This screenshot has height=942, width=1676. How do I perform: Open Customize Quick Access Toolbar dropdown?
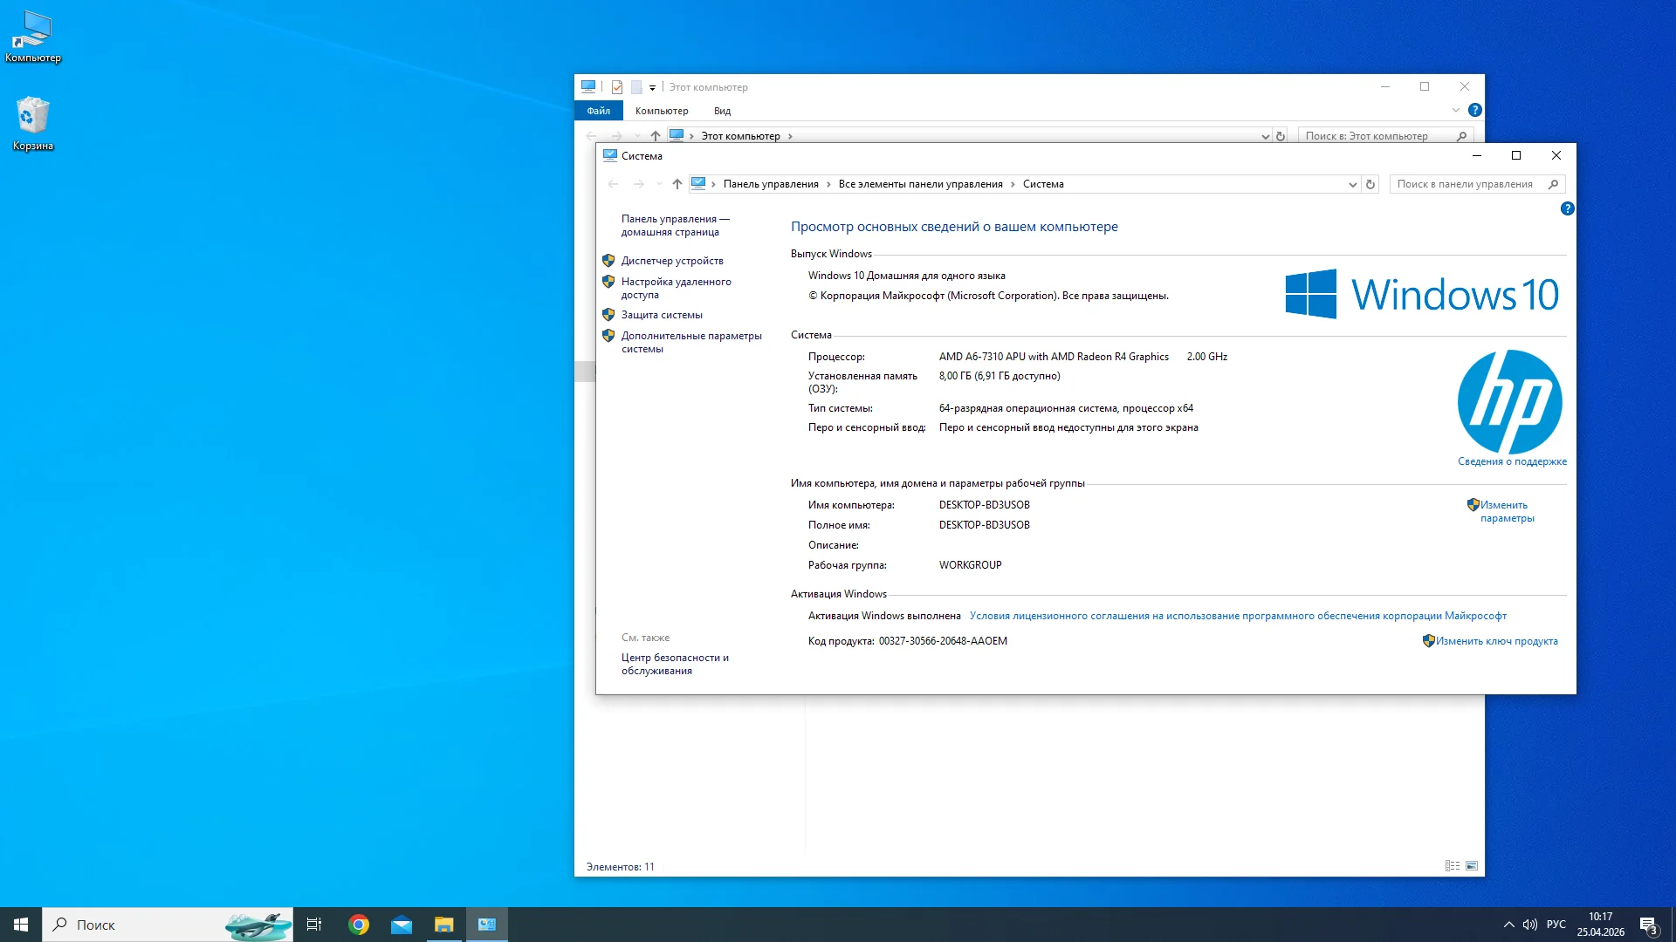click(652, 87)
